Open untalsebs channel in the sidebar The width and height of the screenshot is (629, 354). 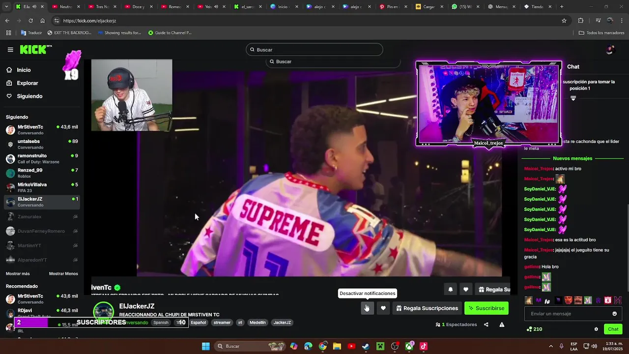coord(42,144)
